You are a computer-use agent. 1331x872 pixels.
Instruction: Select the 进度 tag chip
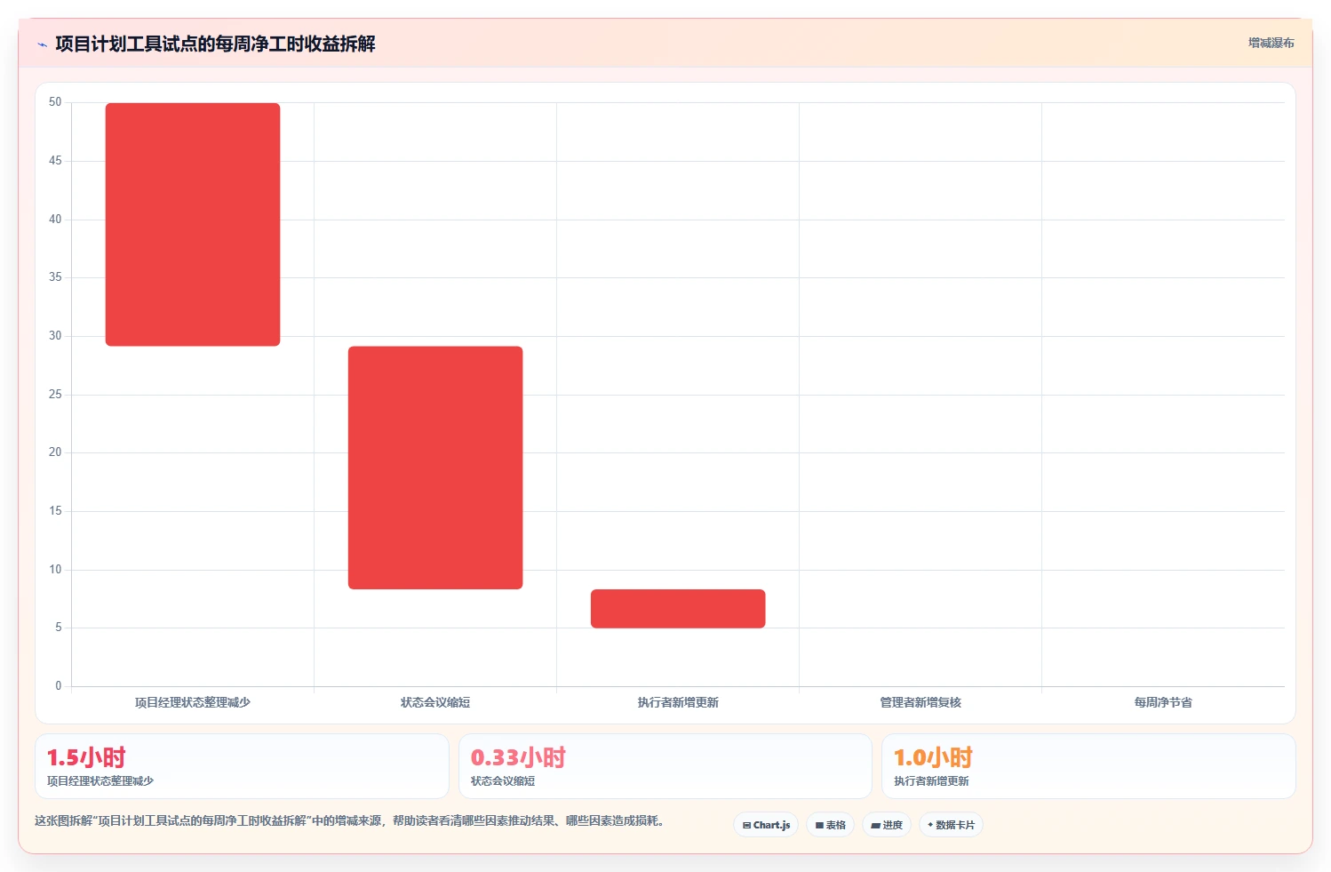click(x=887, y=825)
